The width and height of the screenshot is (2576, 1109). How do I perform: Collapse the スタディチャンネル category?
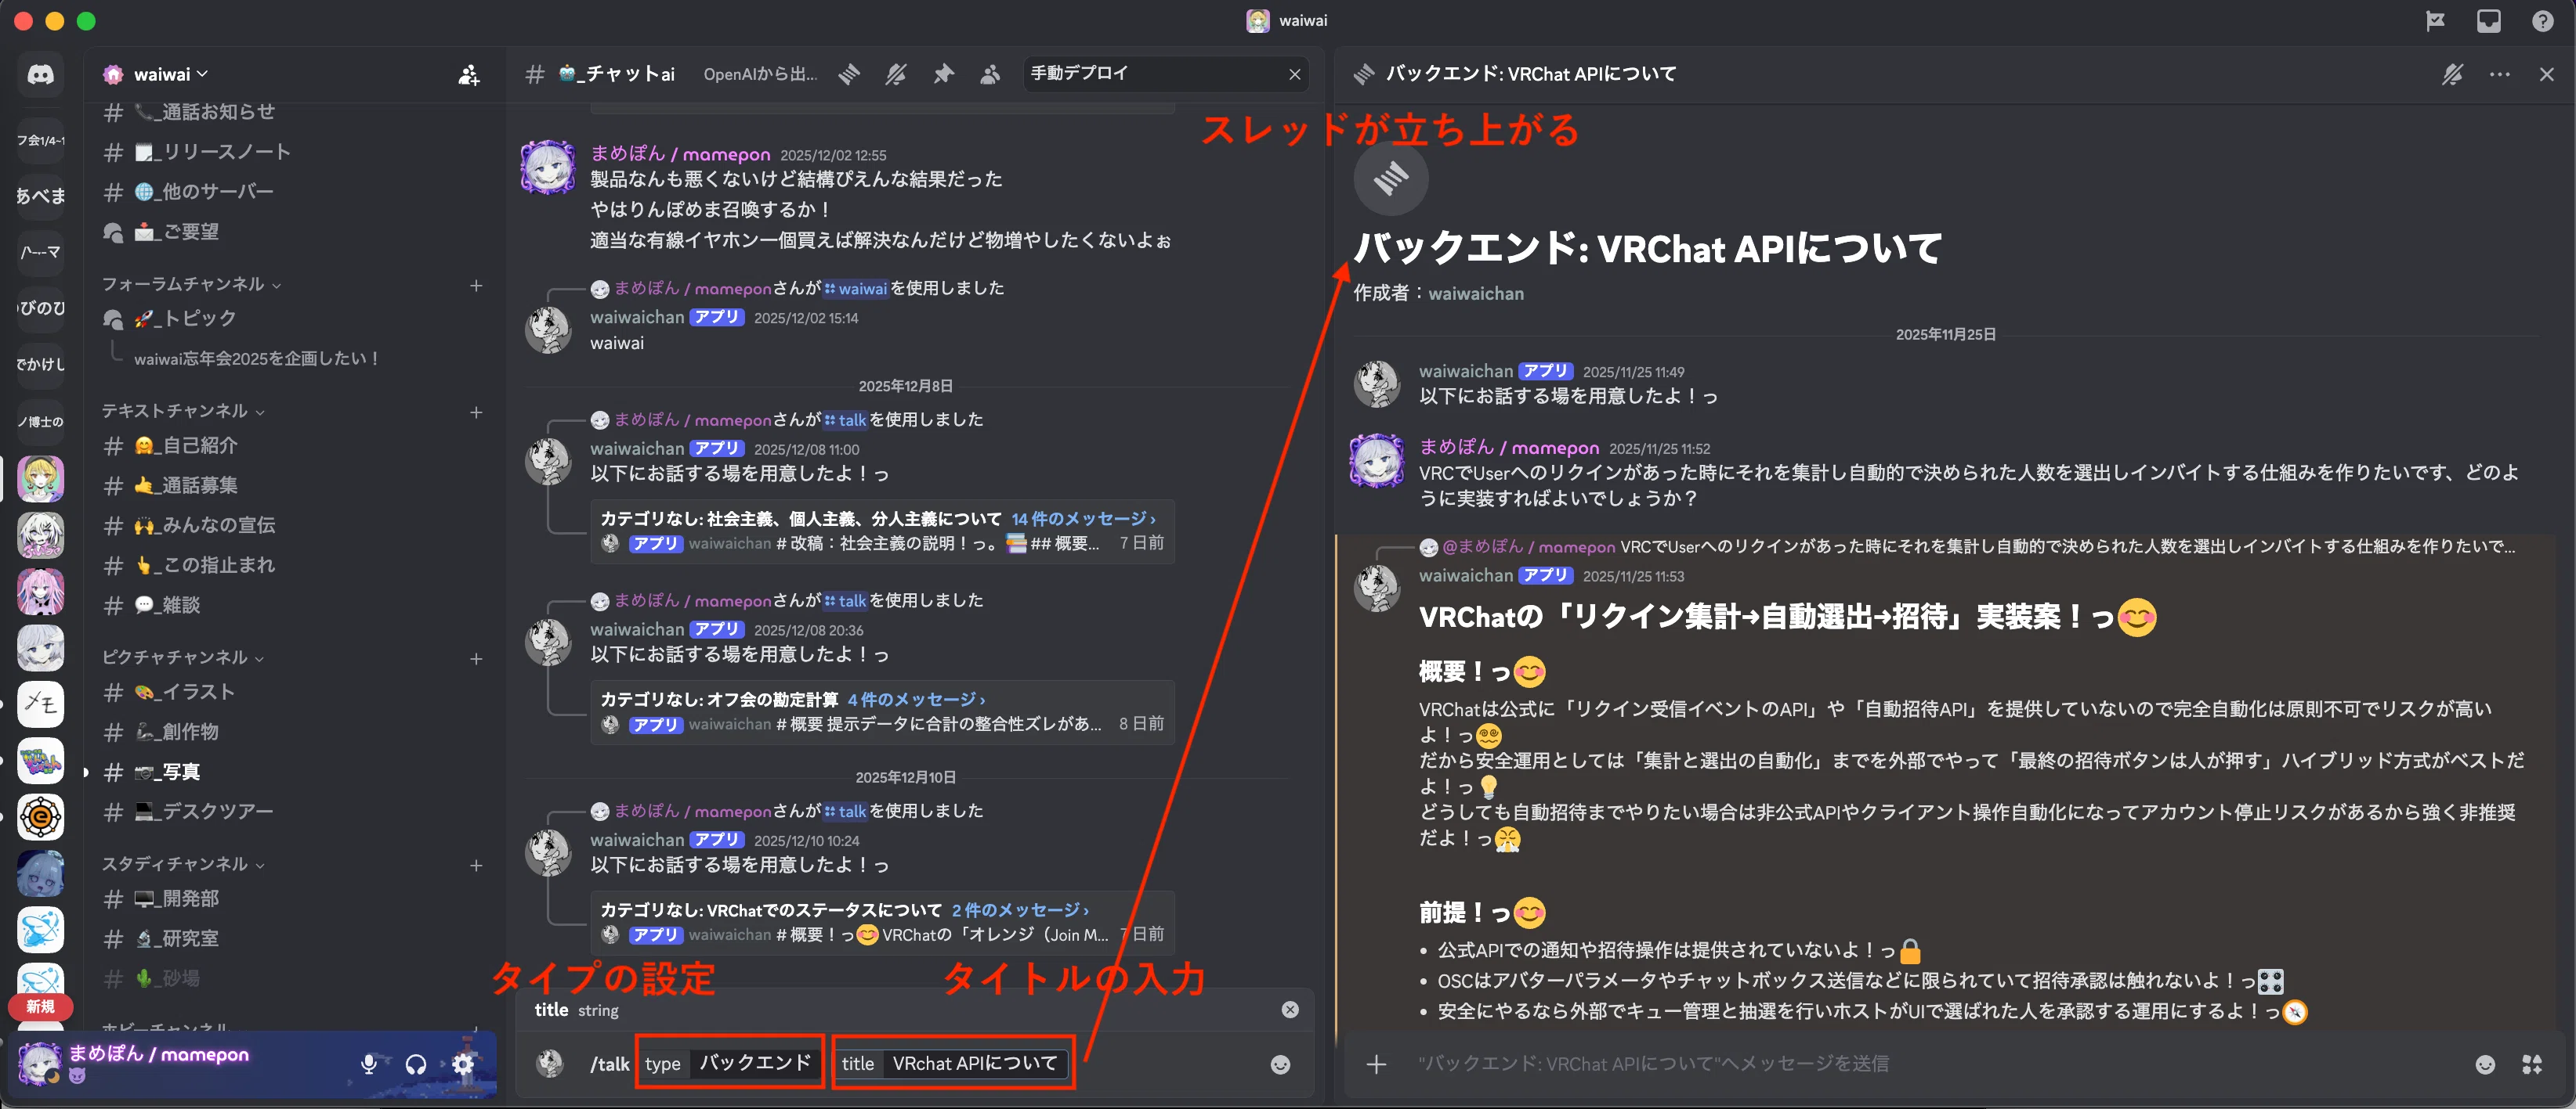tap(183, 864)
